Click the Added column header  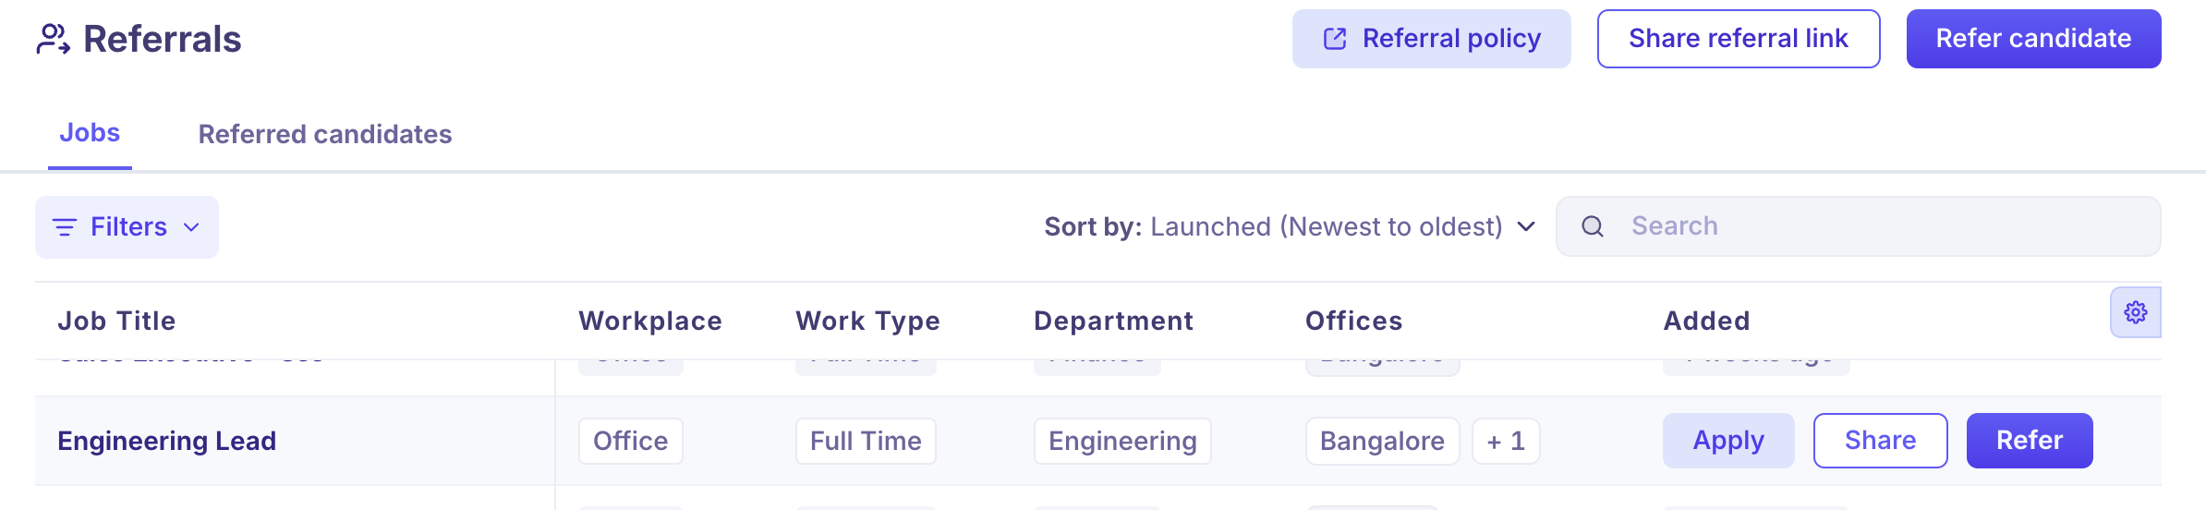1706,321
